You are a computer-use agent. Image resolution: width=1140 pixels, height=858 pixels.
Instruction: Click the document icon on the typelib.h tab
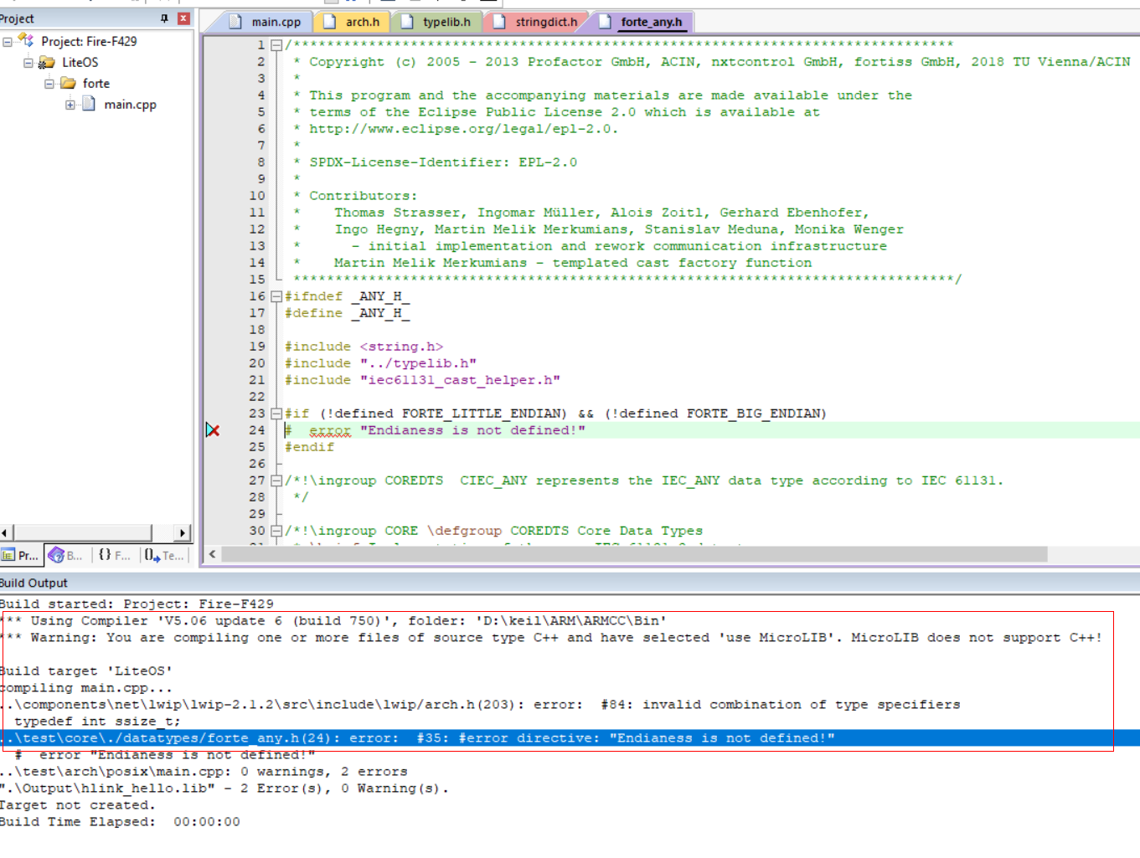(407, 22)
